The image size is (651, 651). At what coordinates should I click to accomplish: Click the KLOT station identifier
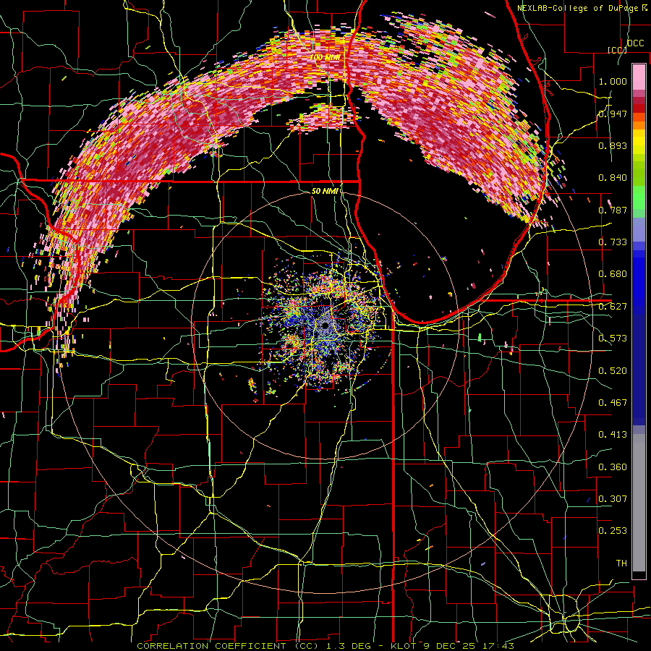click(x=405, y=646)
